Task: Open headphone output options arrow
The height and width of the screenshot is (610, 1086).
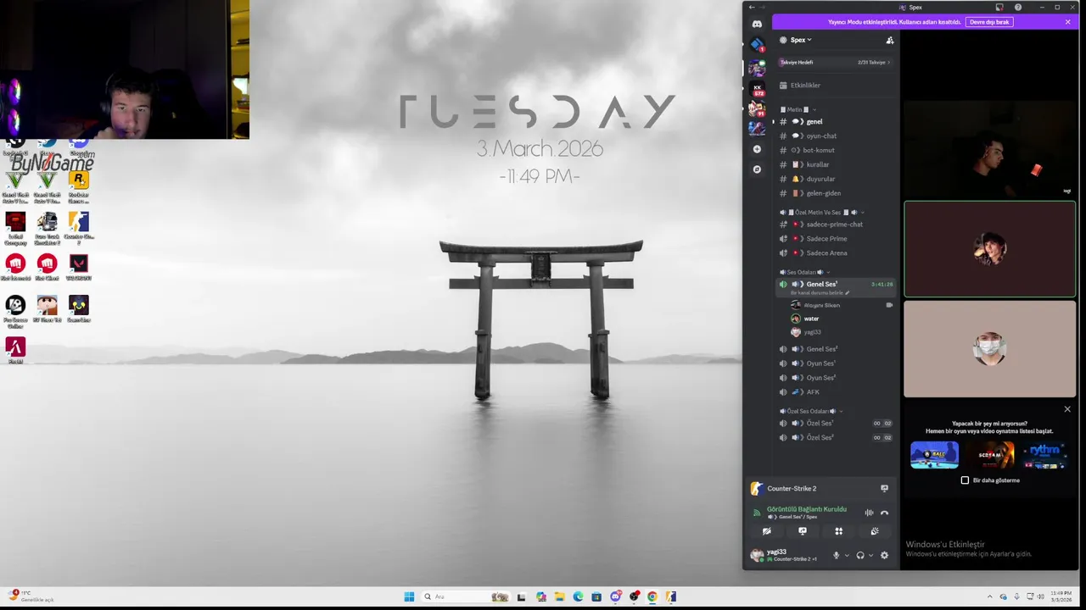Action: [x=870, y=556]
